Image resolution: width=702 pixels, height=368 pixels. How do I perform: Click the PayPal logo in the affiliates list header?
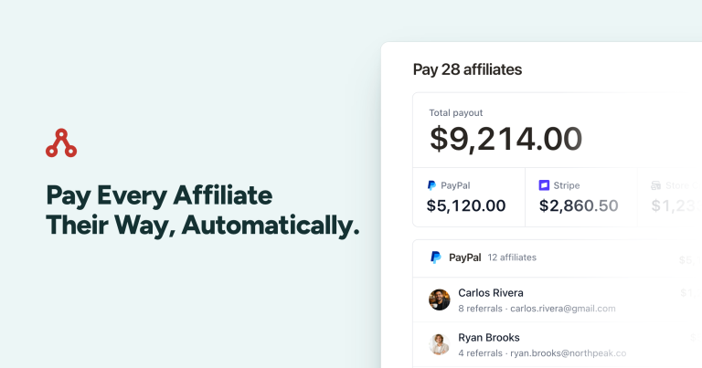(x=436, y=258)
